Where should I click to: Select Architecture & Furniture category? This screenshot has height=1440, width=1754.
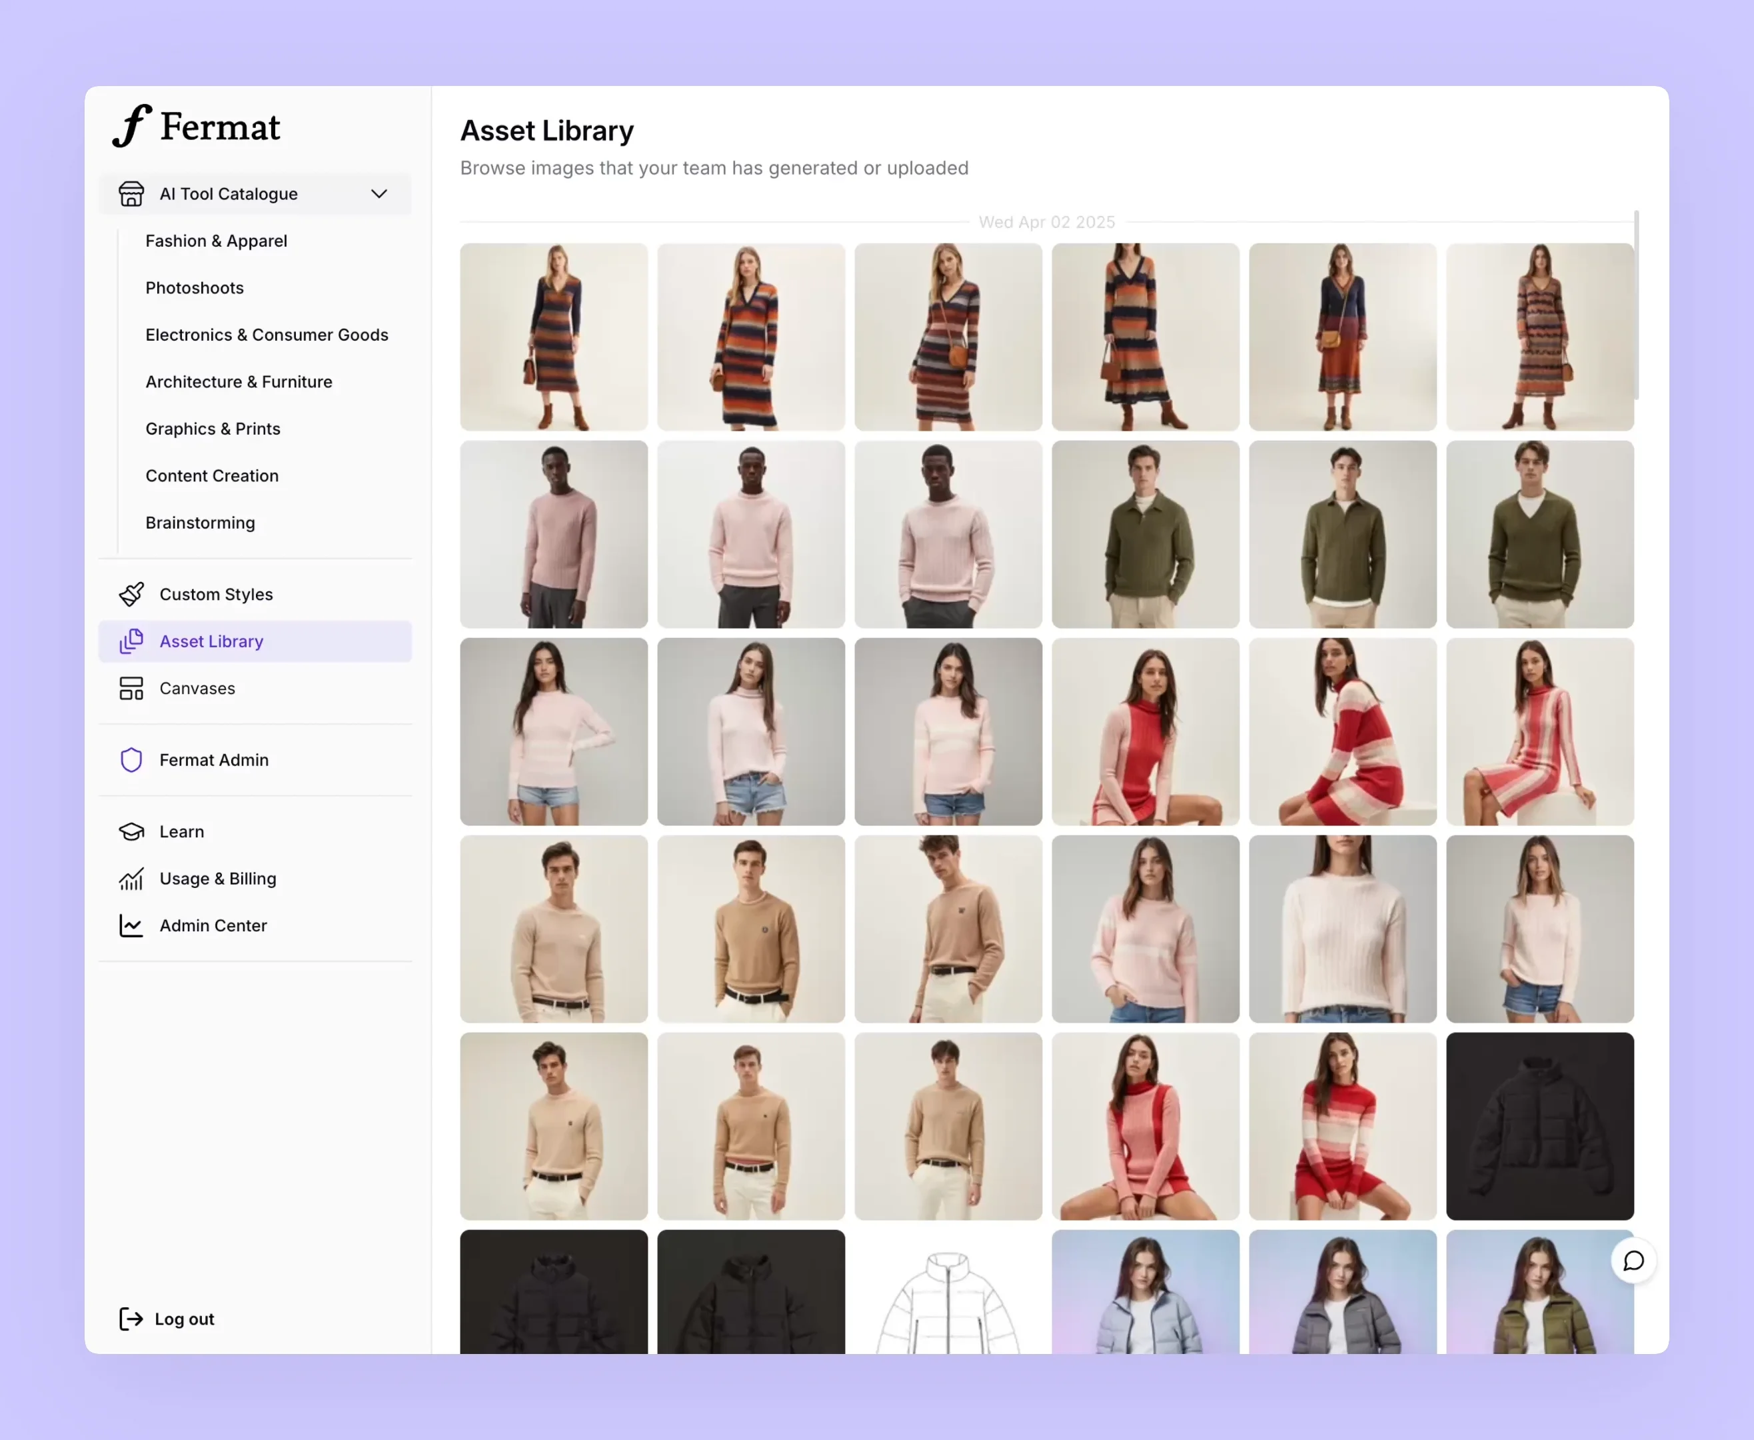coord(239,381)
